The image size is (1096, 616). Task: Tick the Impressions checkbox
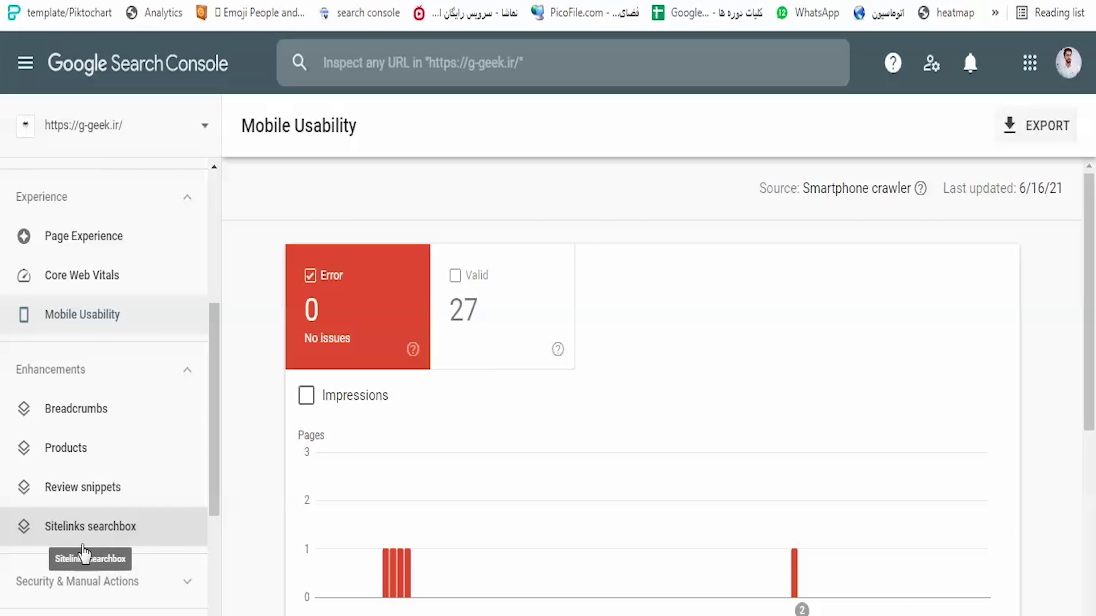[x=307, y=395]
